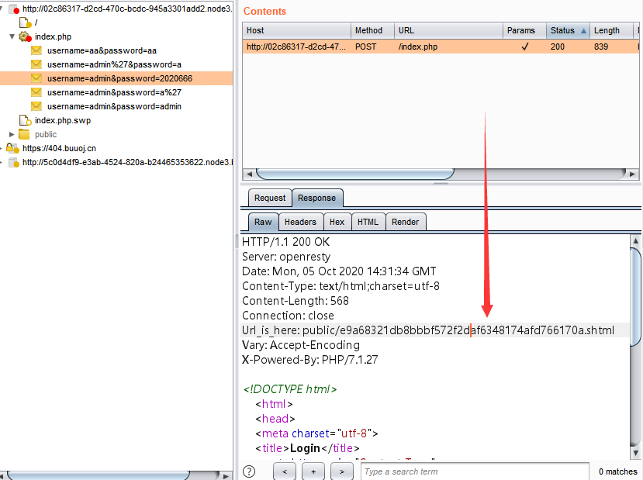643x480 pixels.
Task: Expand the public folder node
Action: pyautogui.click(x=12, y=134)
